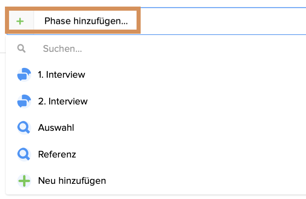Select the "1. Interview" phase entry
This screenshot has height=199, width=306.
[x=61, y=75]
